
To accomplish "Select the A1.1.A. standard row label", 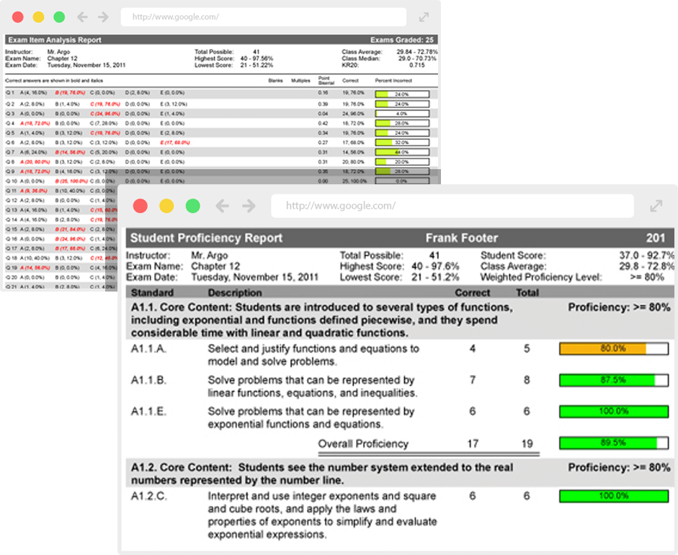I will tap(149, 349).
